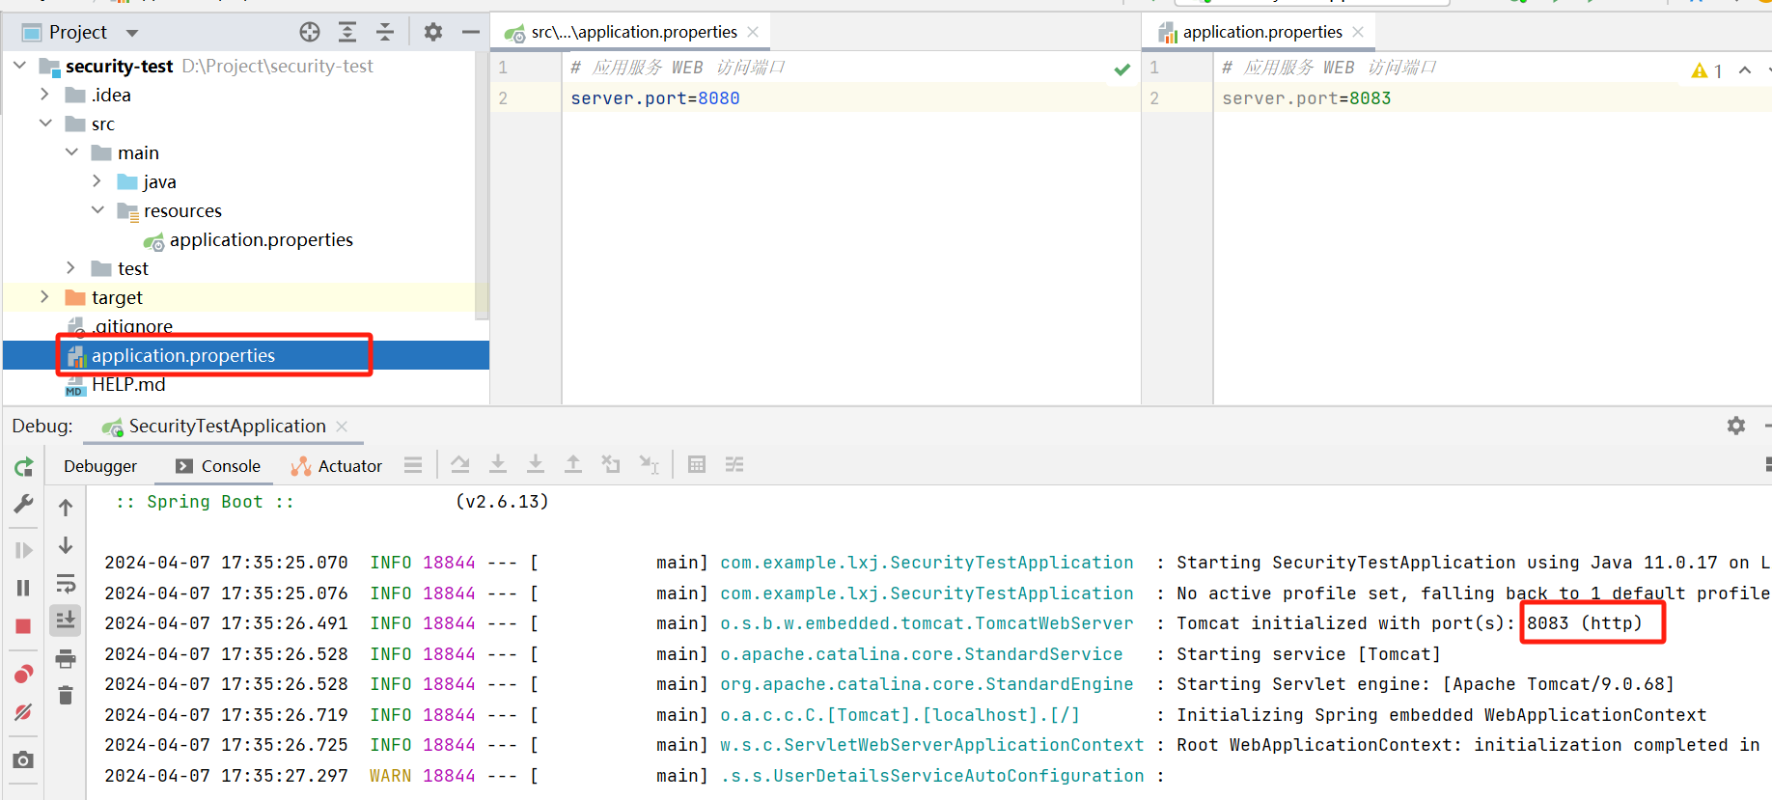The height and width of the screenshot is (800, 1772).
Task: Click the Rerun debug session icon
Action: pos(24,468)
